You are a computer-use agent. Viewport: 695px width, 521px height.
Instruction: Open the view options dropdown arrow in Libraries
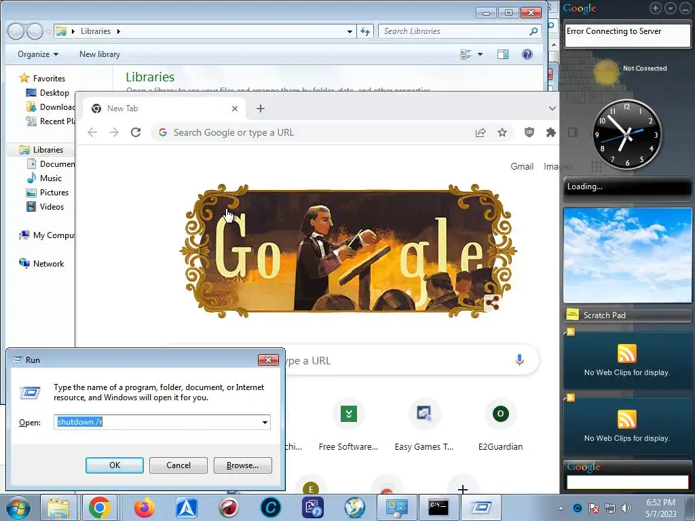click(x=480, y=54)
